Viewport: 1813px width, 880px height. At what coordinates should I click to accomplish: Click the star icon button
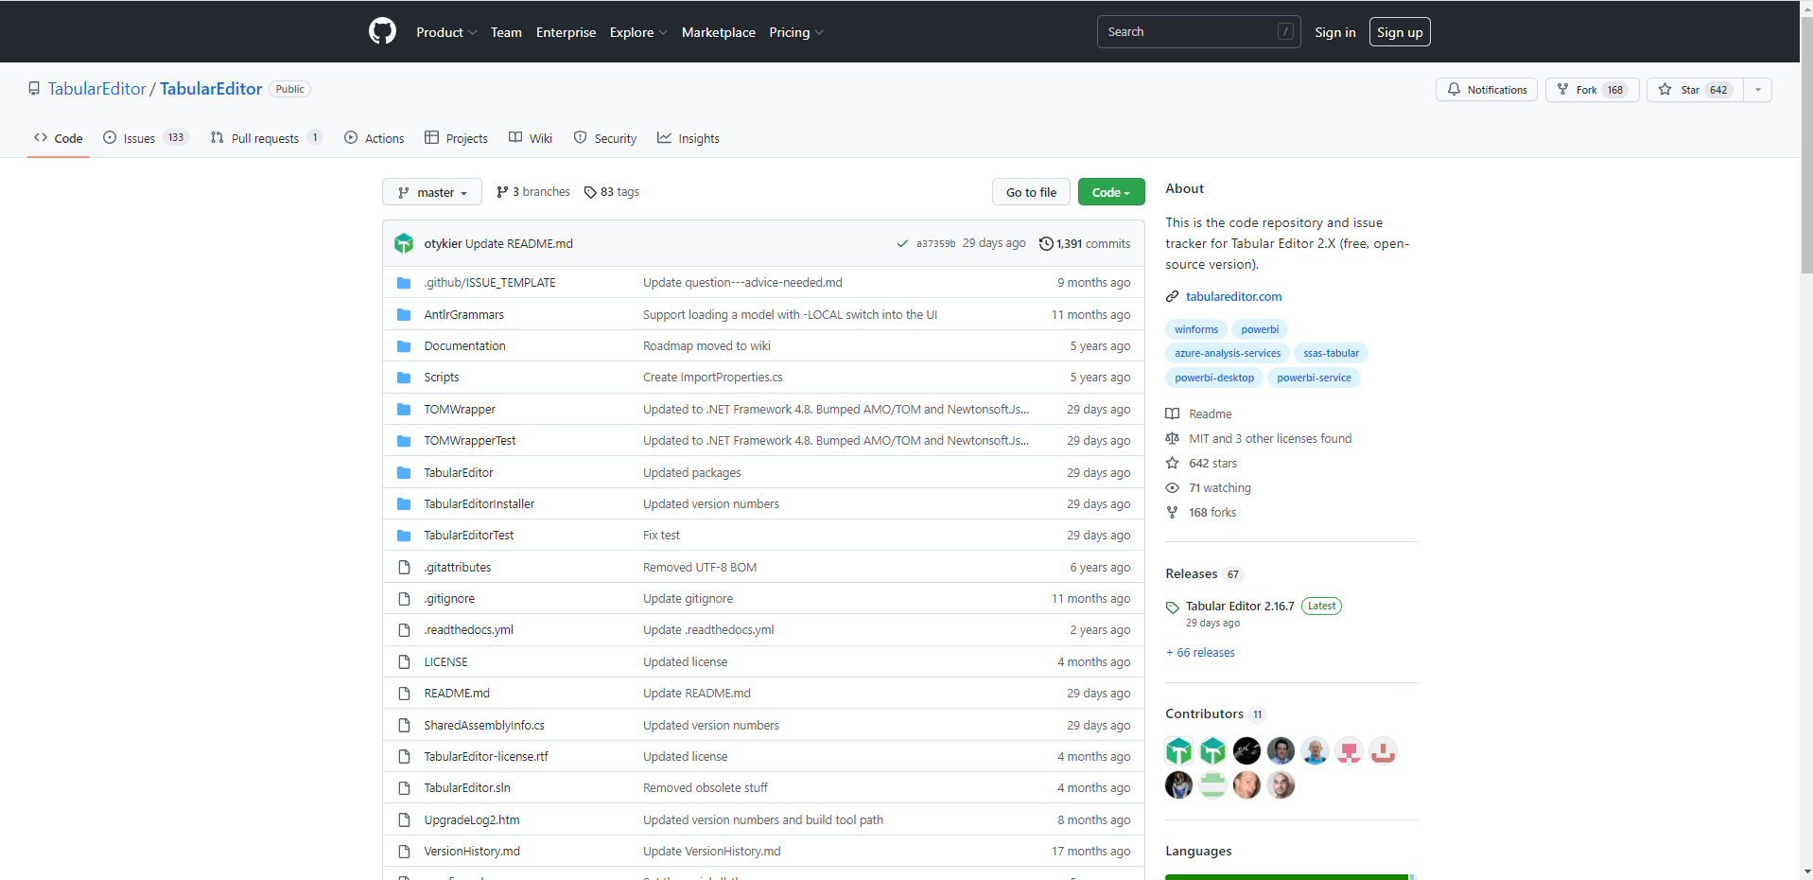[1665, 89]
